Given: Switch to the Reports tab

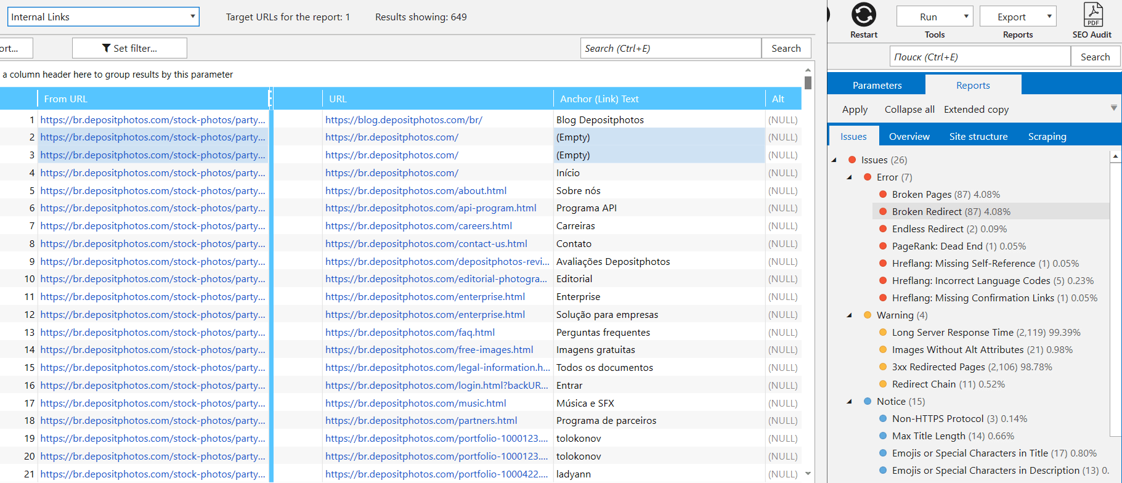Looking at the screenshot, I should pyautogui.click(x=973, y=85).
